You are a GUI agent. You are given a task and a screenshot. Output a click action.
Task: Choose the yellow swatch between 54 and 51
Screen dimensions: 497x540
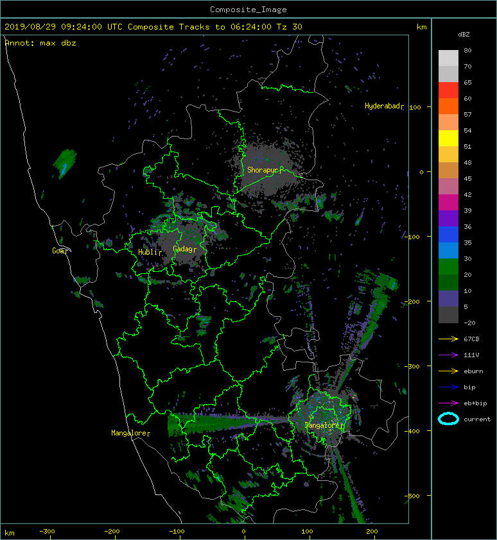(x=448, y=139)
